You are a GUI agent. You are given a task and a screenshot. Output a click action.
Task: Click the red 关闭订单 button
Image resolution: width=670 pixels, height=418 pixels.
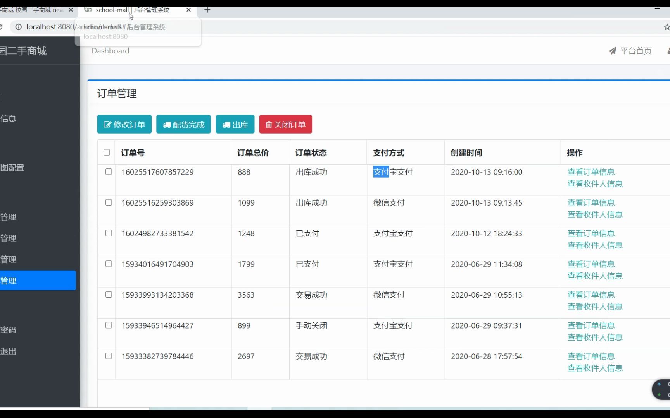pos(285,124)
